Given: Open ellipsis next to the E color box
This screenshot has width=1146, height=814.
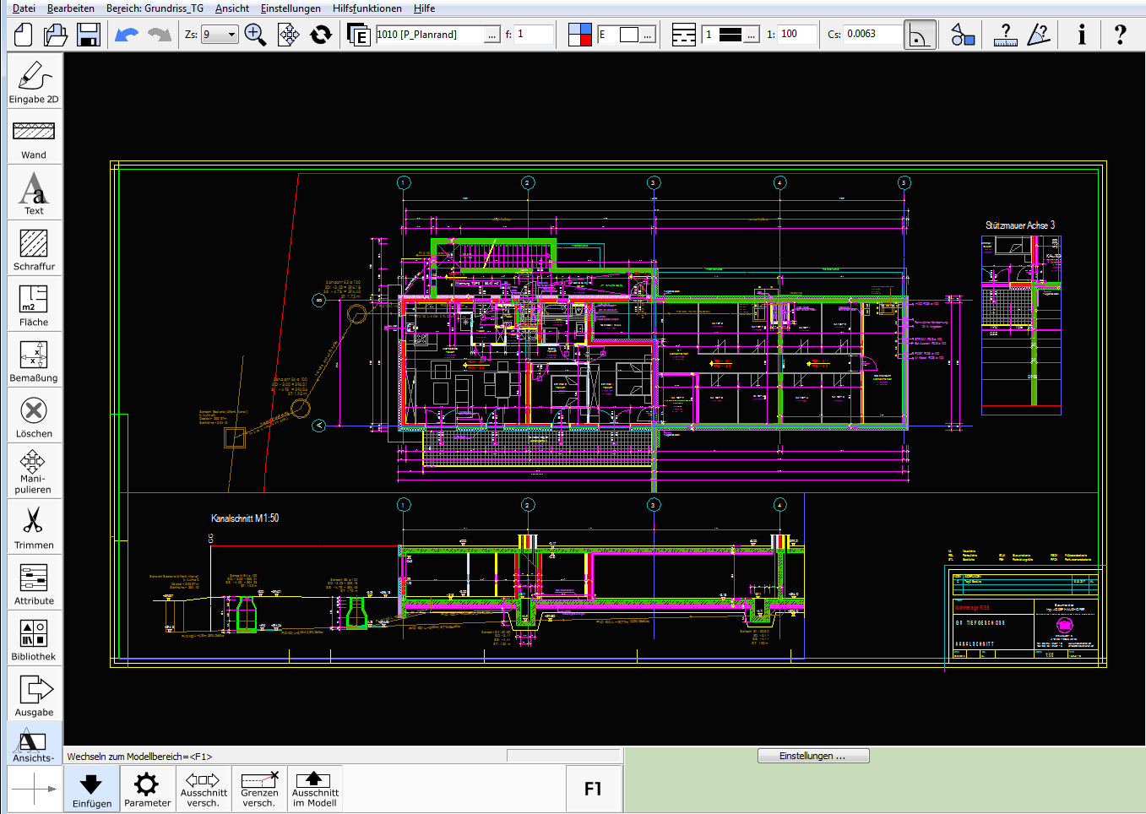Looking at the screenshot, I should click(648, 35).
